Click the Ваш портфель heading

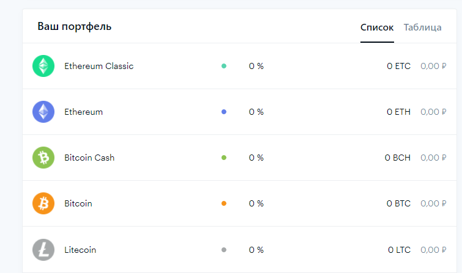[x=74, y=27]
